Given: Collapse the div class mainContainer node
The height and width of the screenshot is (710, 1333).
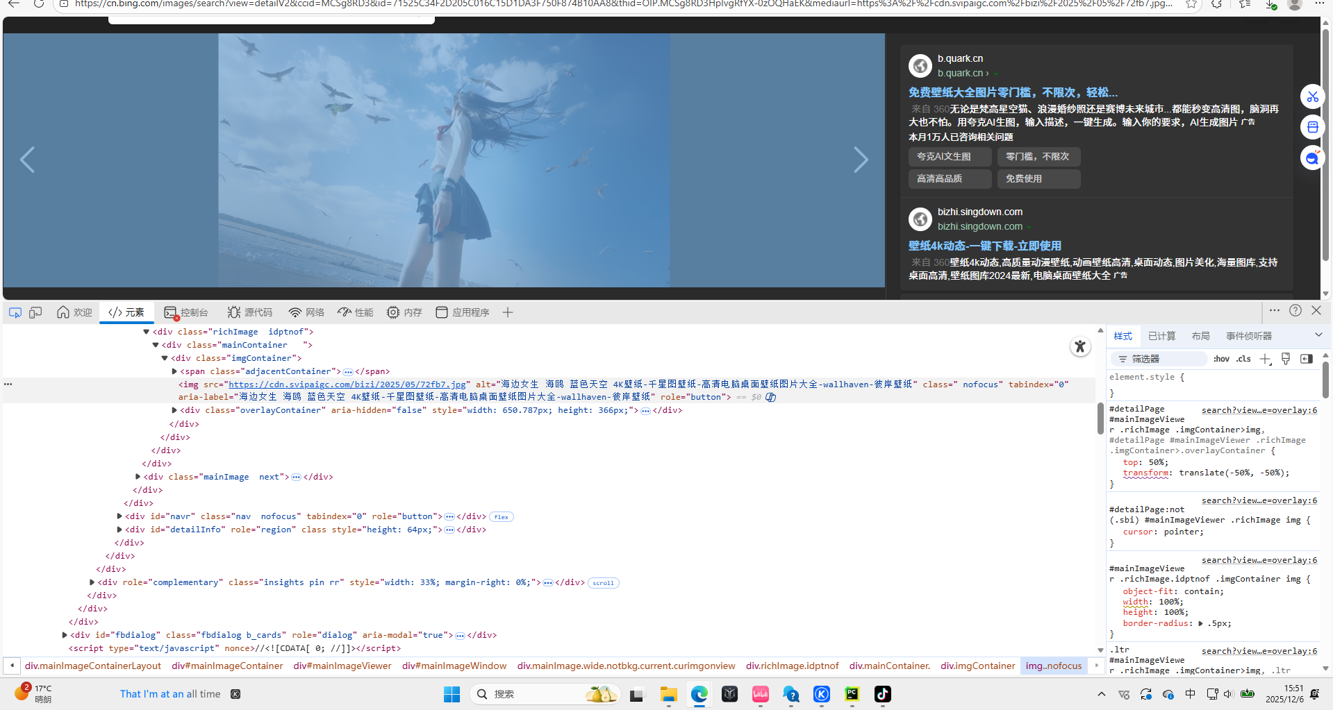Looking at the screenshot, I should [156, 345].
